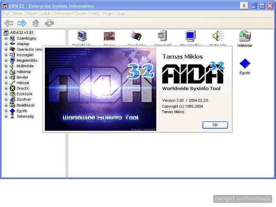The height and width of the screenshot is (207, 276).
Task: Expand the DirectX tree node
Action: [6, 89]
